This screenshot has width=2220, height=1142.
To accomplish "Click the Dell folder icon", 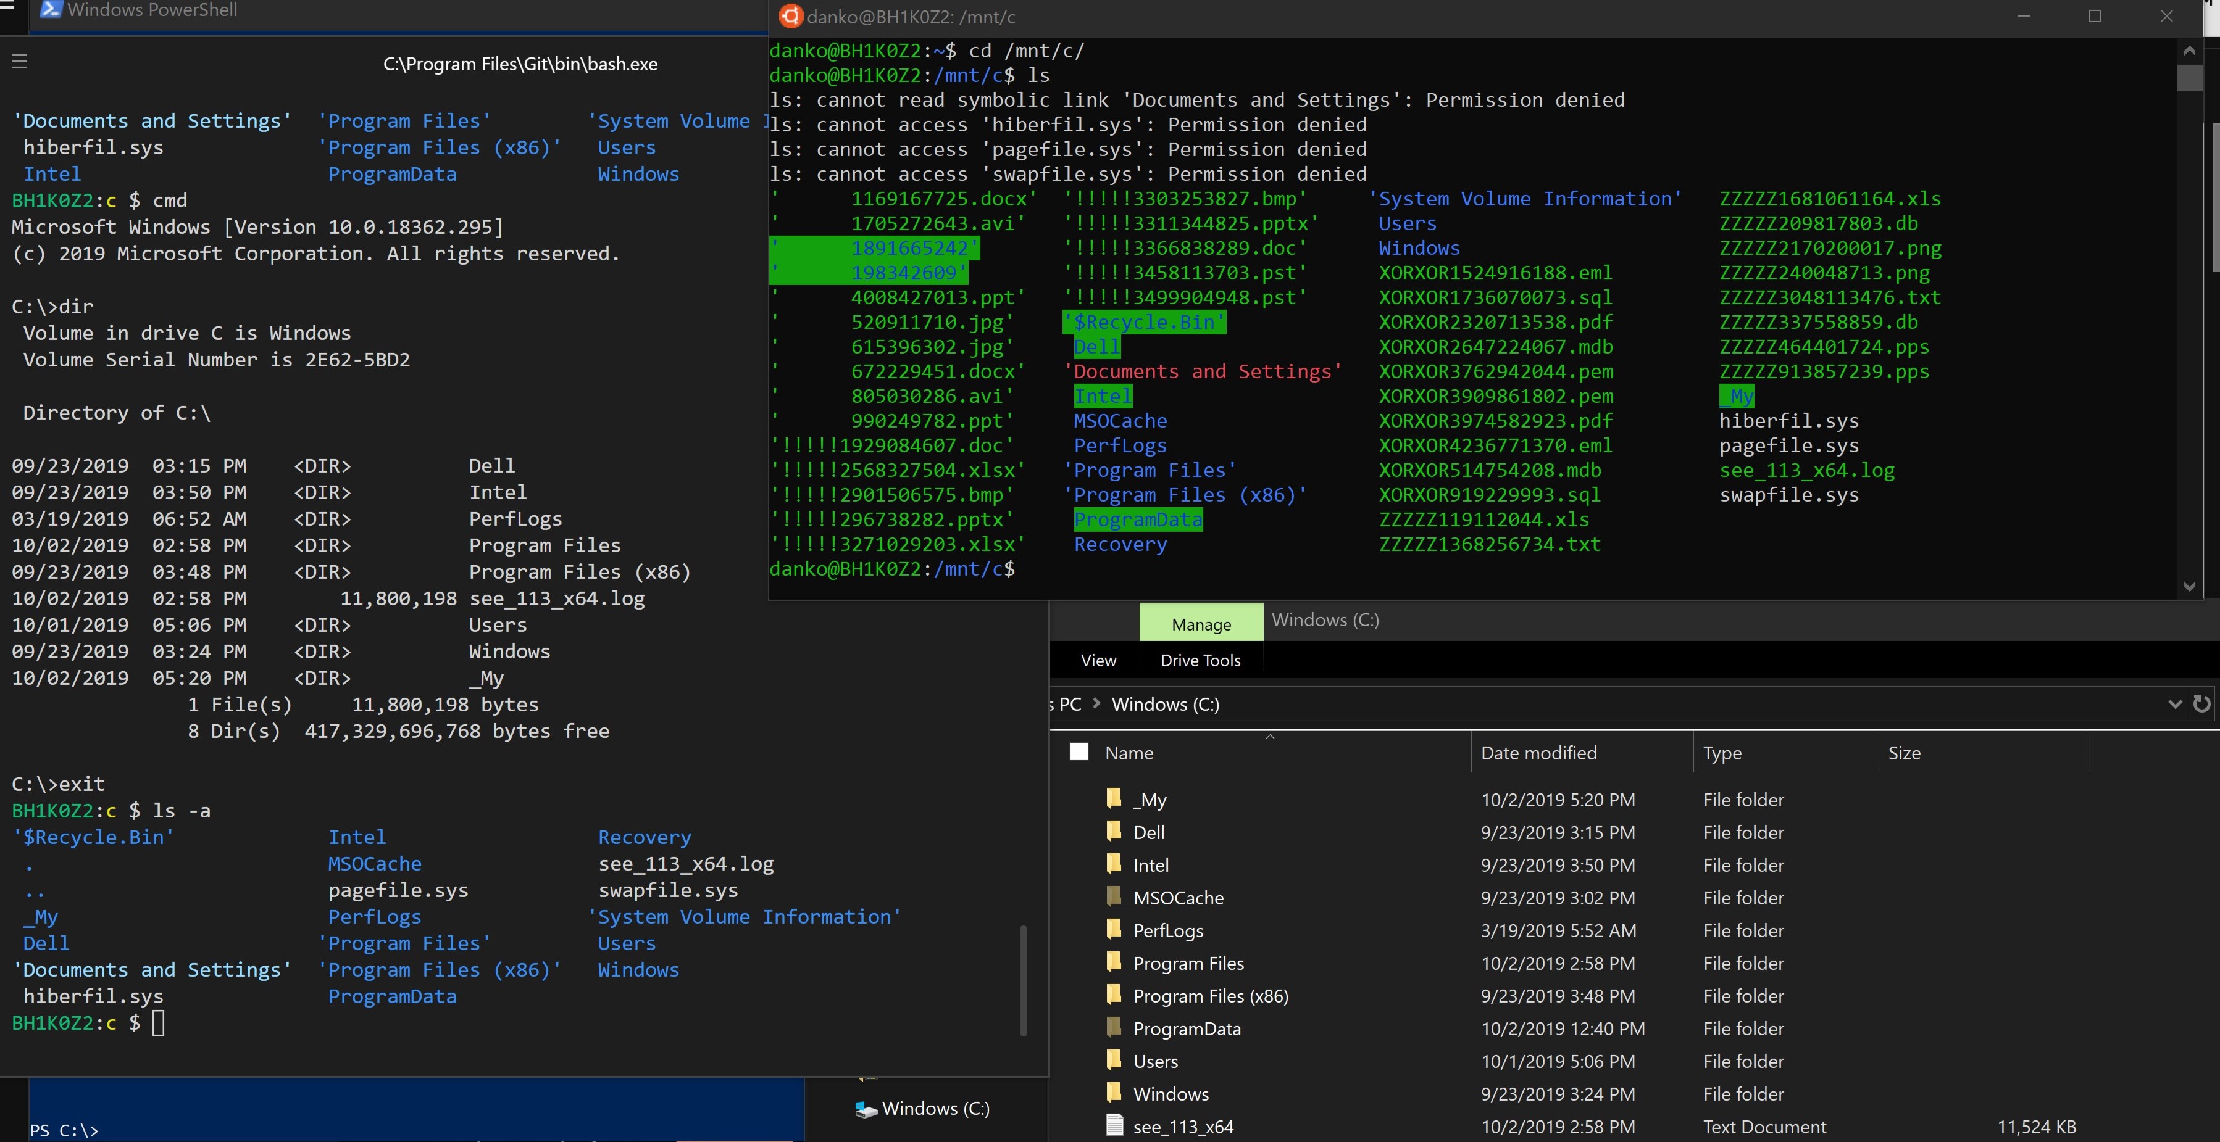I will click(1114, 831).
